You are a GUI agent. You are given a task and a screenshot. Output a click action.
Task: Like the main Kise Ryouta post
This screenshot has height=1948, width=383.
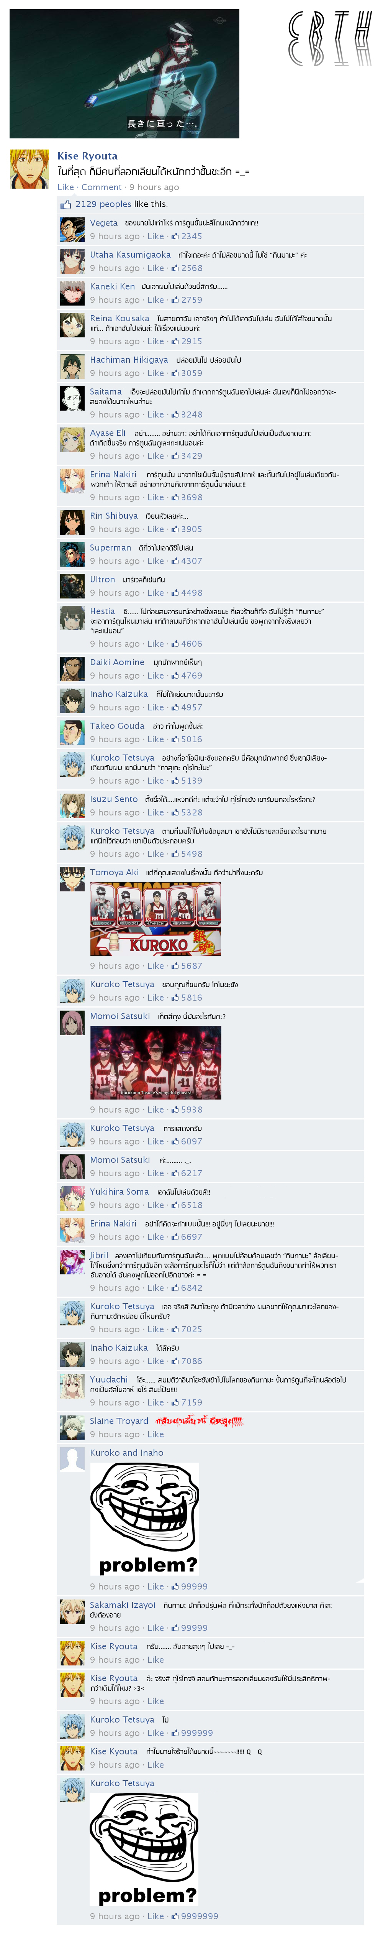66,187
